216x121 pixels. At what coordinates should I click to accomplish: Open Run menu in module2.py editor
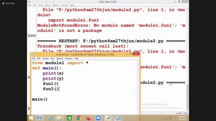tap(53, 58)
